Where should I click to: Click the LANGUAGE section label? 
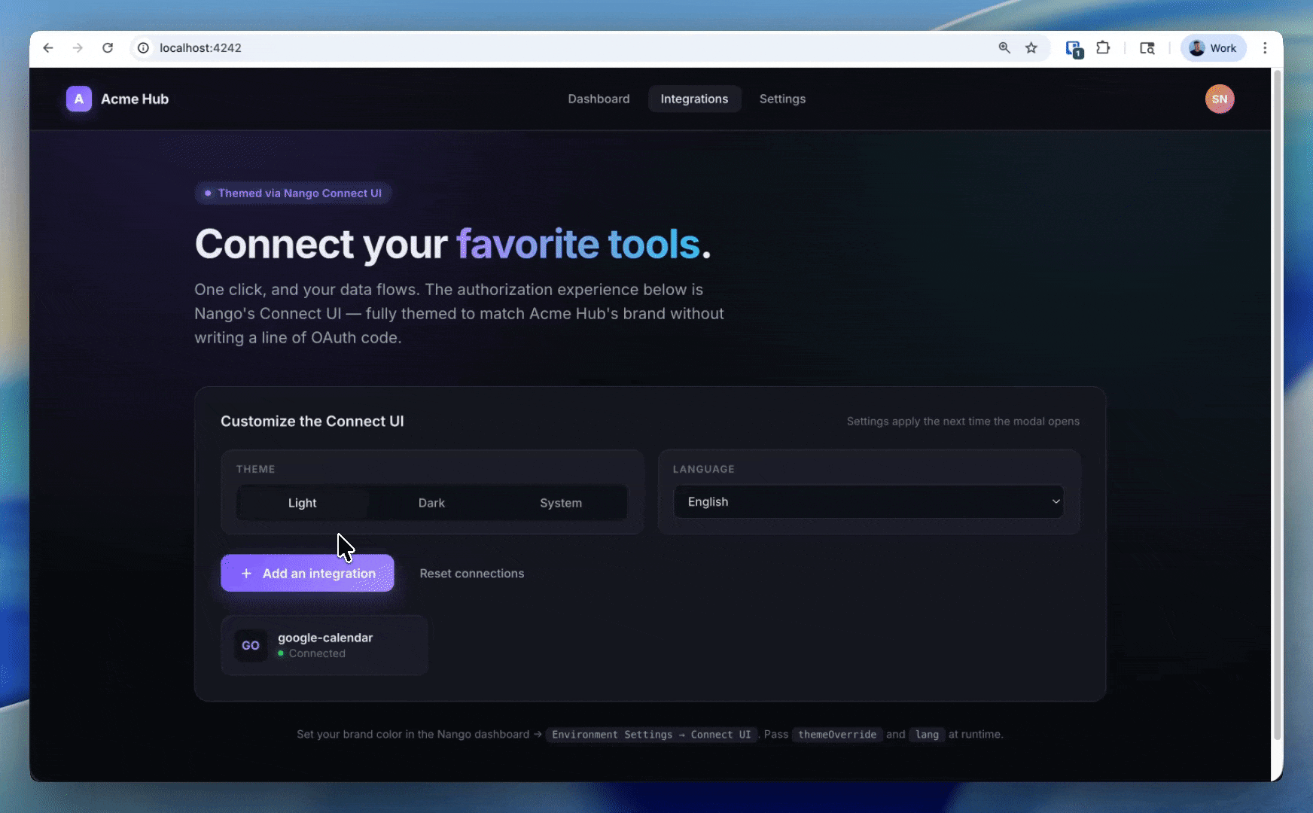(x=704, y=469)
